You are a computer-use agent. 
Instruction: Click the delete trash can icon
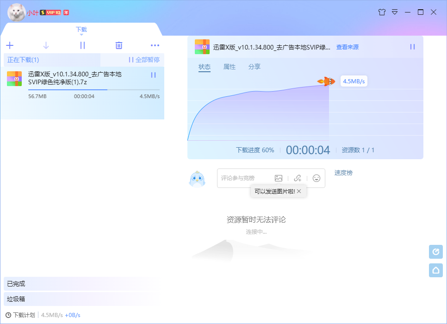click(119, 45)
